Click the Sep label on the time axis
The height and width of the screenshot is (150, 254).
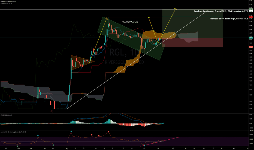point(173,149)
